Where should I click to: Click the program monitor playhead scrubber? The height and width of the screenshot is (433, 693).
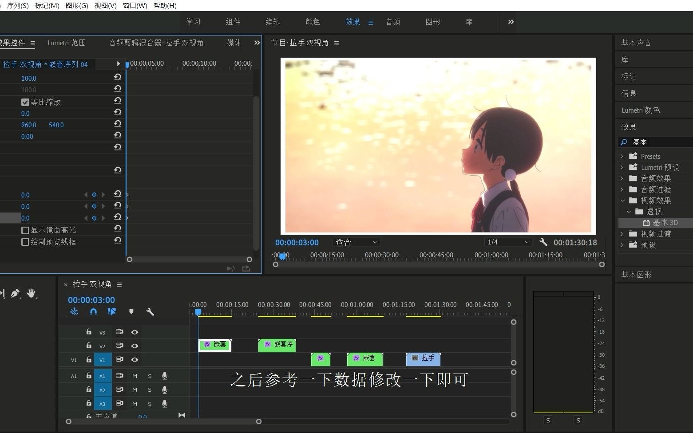coord(282,256)
